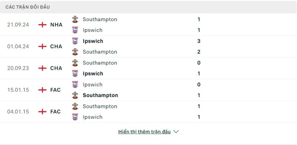Click the 'CÁC TRẬN ĐỐI ĐẦU' header

(27, 7)
